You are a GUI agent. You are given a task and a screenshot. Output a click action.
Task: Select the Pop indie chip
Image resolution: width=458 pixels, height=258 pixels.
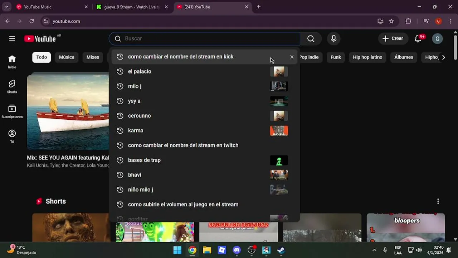click(x=309, y=57)
